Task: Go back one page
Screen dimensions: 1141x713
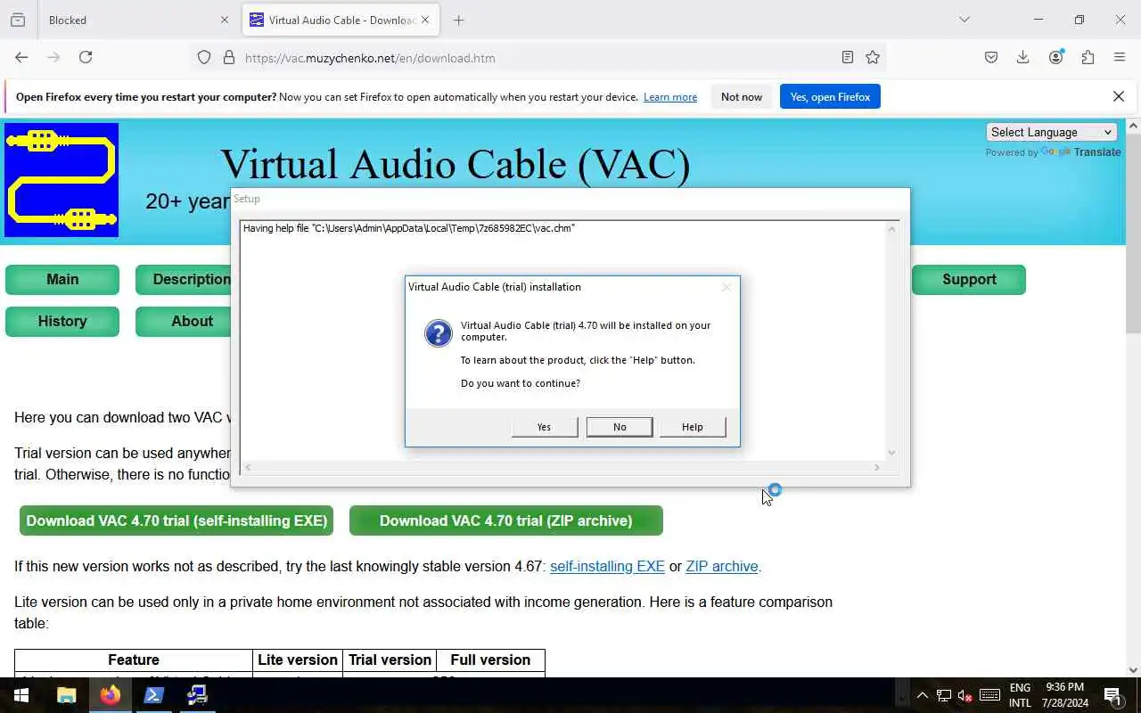Action: click(21, 57)
